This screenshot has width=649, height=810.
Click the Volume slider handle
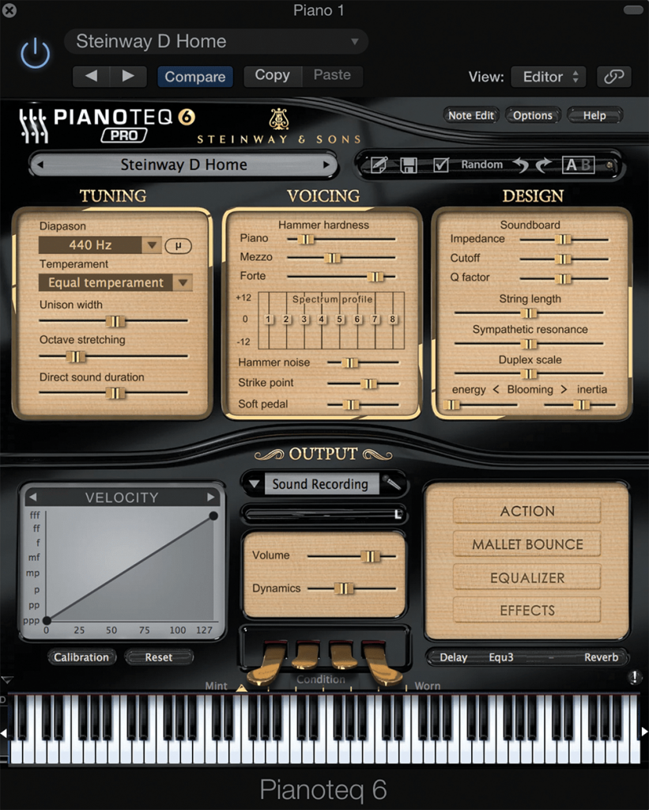(x=370, y=556)
